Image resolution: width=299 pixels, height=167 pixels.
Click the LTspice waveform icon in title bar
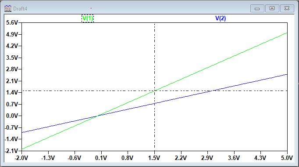coord(8,8)
